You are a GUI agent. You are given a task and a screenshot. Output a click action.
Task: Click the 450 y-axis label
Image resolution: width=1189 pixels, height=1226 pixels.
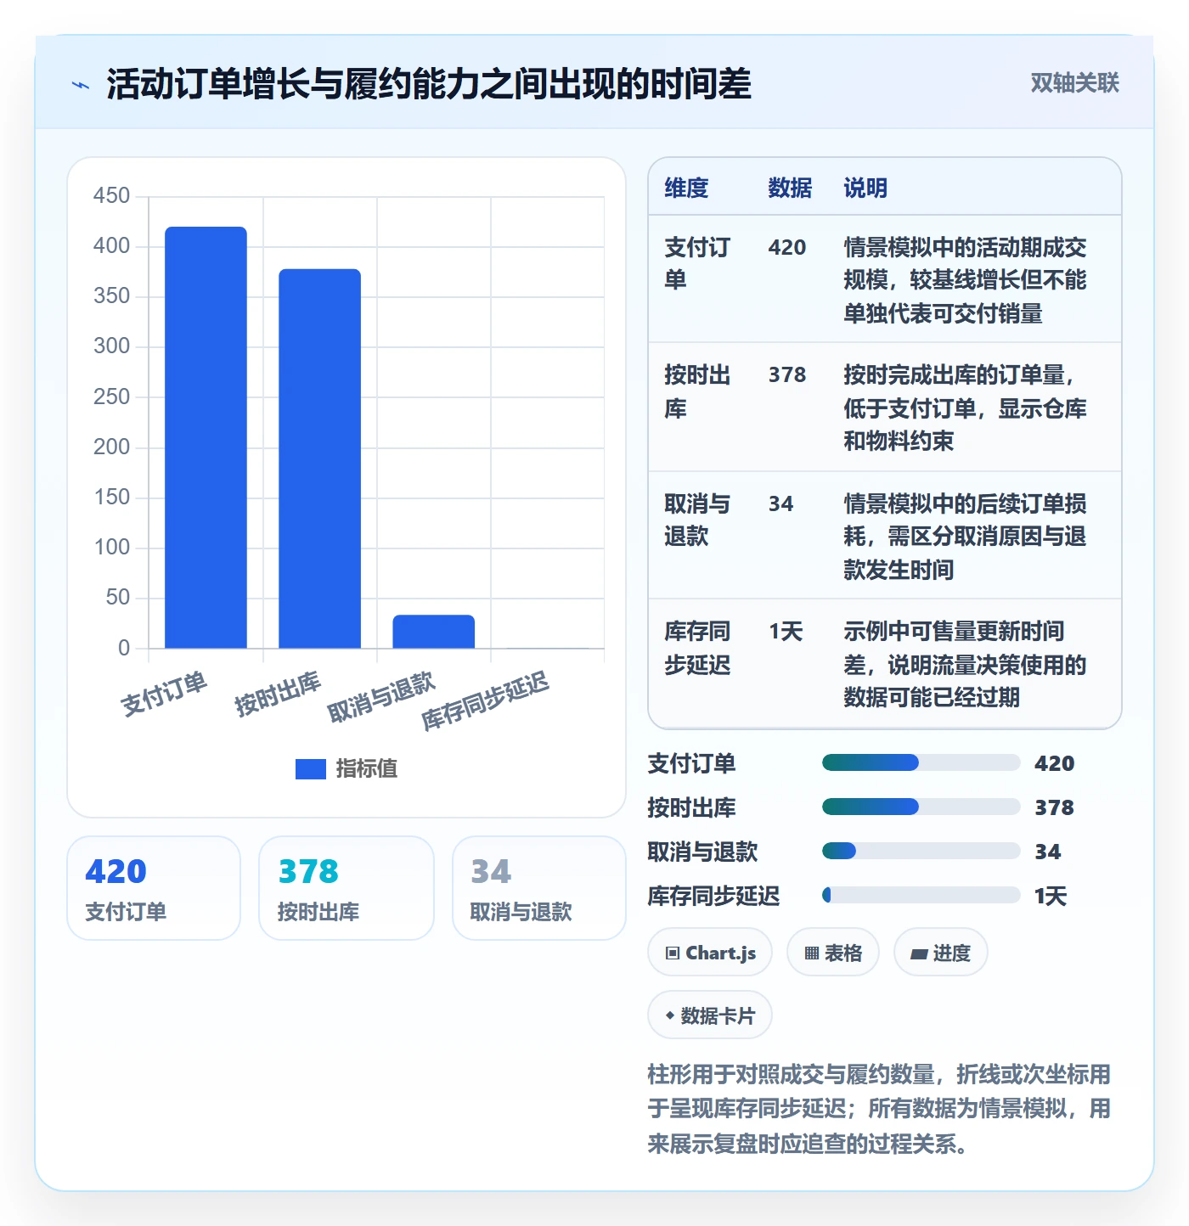click(x=111, y=196)
